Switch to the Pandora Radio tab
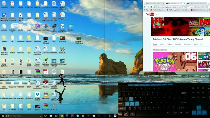Viewport: 210px width, 118px height. 154,4
